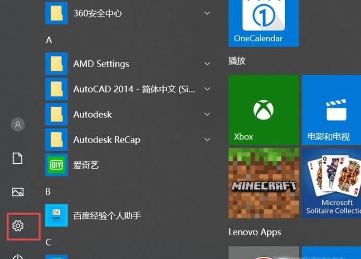Screen dimensions: 361x259
Task: Open the Pictures sidebar icon
Action: pyautogui.click(x=17, y=192)
